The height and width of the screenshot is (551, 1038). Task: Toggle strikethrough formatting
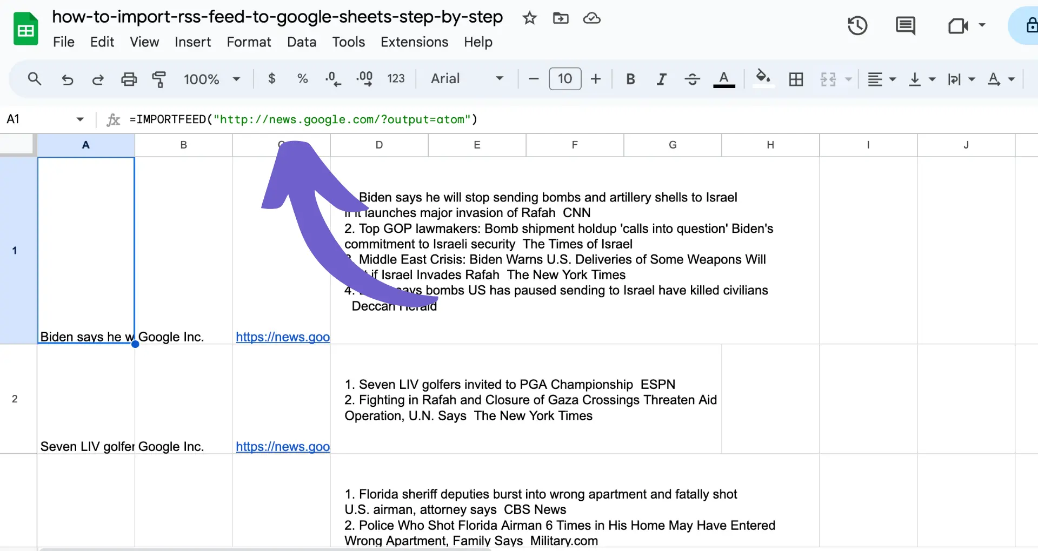pos(692,79)
